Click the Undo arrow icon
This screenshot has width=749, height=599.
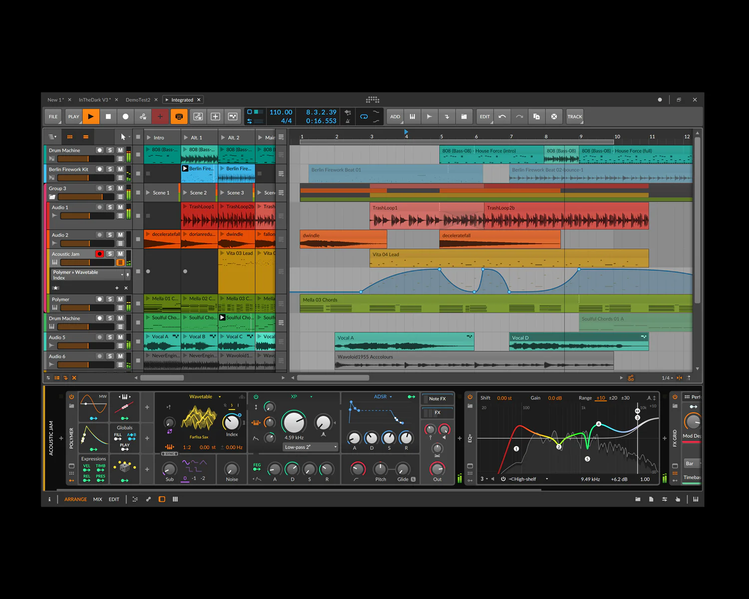click(x=502, y=116)
